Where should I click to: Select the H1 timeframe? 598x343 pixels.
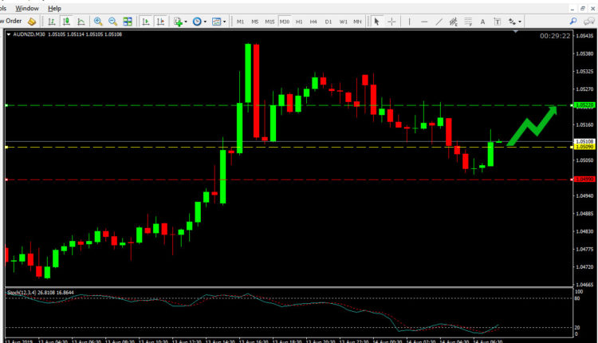(299, 22)
